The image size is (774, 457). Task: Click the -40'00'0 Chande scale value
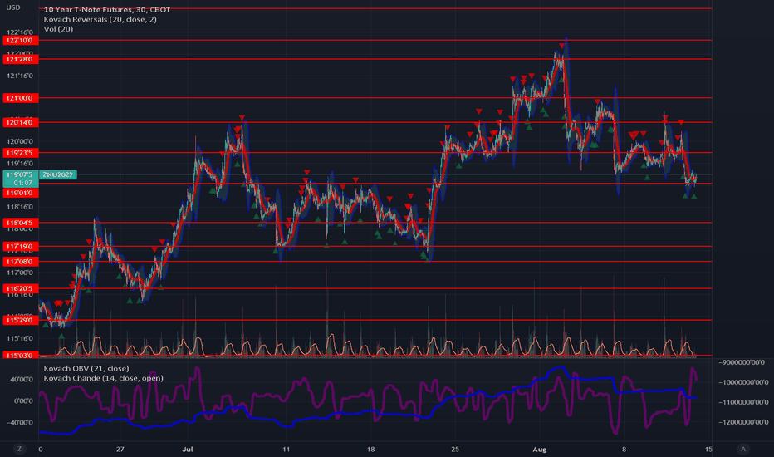pos(20,422)
